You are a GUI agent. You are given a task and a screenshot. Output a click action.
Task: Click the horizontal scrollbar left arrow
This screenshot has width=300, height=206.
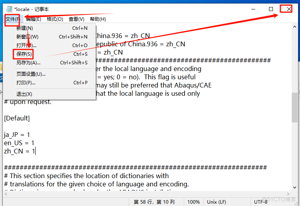pyautogui.click(x=6, y=194)
